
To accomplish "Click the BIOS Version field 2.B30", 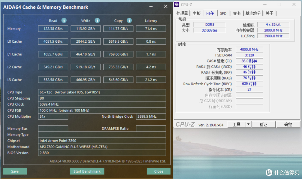I will click(102, 153).
